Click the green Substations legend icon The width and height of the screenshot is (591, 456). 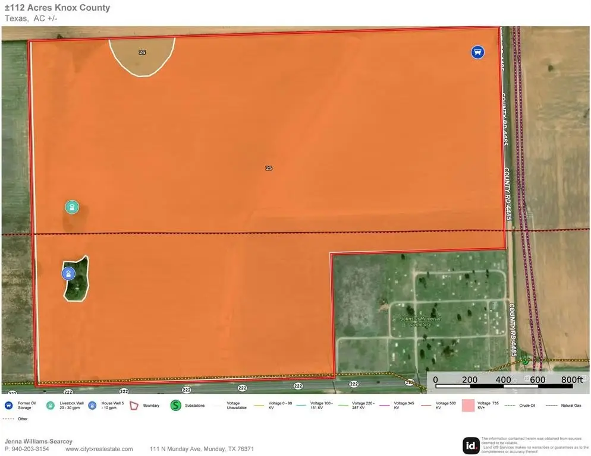(x=175, y=406)
